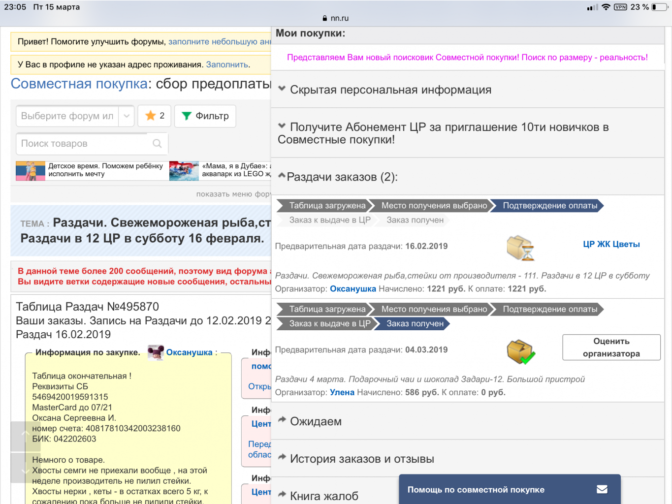Expand the Ожидаем section
The width and height of the screenshot is (672, 504).
tap(468, 421)
